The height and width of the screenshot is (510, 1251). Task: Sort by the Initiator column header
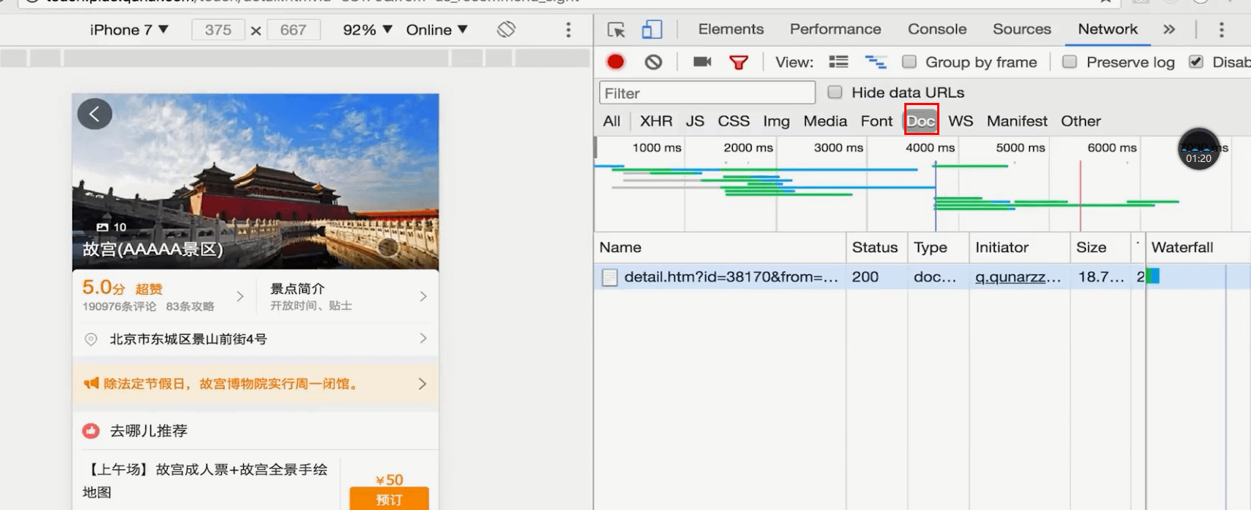coord(1020,247)
